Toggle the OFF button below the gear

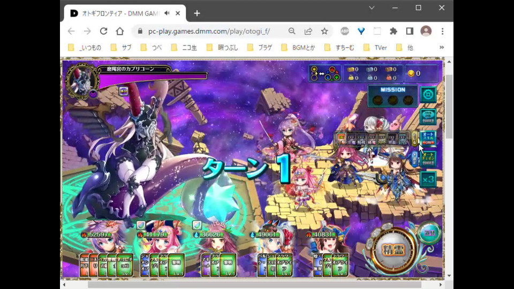[428, 117]
